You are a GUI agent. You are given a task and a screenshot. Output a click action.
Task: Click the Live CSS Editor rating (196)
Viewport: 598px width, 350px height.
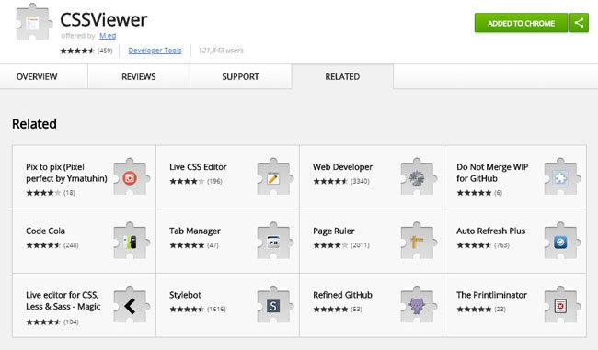coord(196,181)
